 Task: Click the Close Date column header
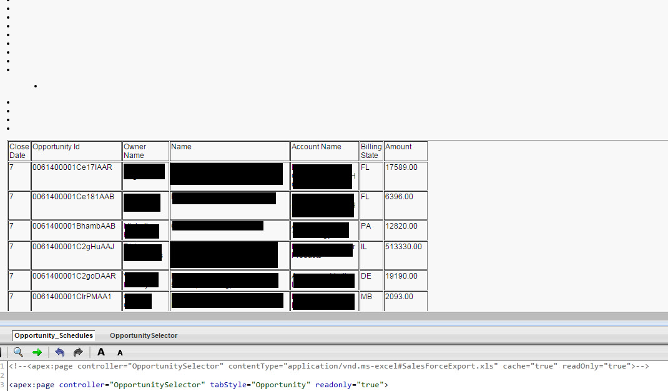[19, 151]
